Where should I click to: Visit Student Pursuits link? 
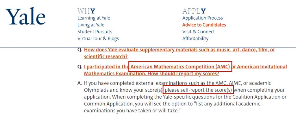coord(95,32)
